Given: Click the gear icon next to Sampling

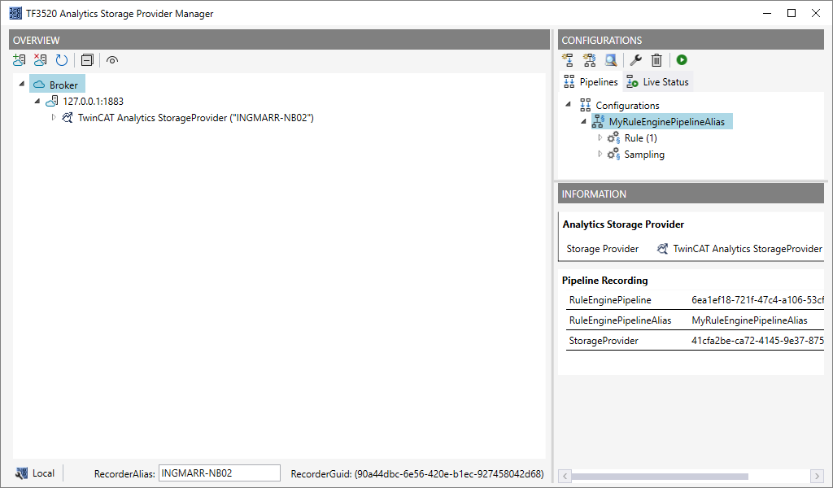Looking at the screenshot, I should tap(613, 155).
